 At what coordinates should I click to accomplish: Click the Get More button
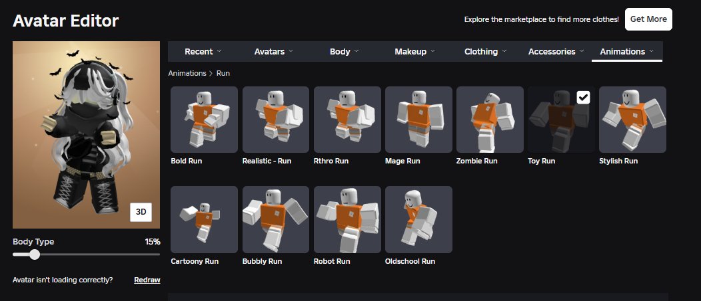(648, 19)
